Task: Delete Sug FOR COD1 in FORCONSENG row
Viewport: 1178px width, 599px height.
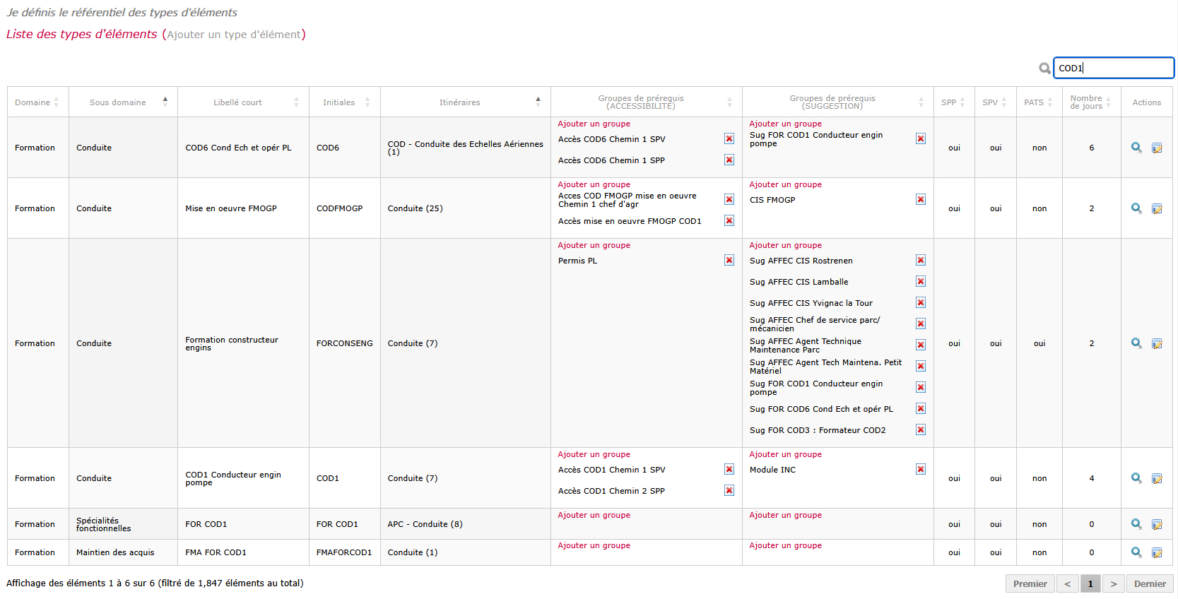Action: [921, 388]
